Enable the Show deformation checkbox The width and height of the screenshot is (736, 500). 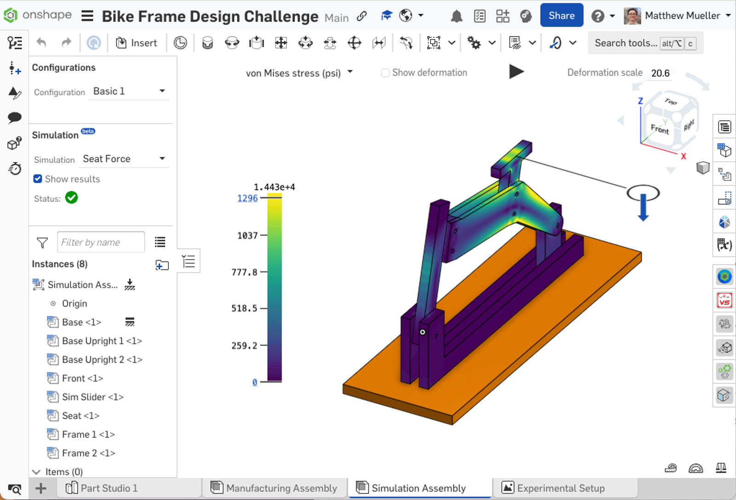[385, 73]
